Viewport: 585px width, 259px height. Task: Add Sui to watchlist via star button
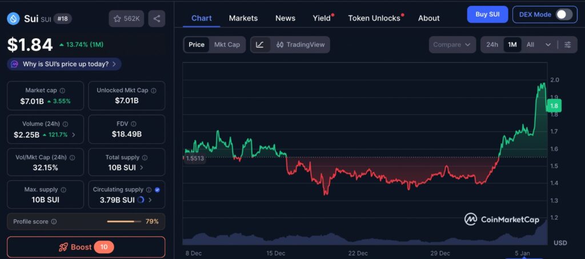(x=126, y=19)
